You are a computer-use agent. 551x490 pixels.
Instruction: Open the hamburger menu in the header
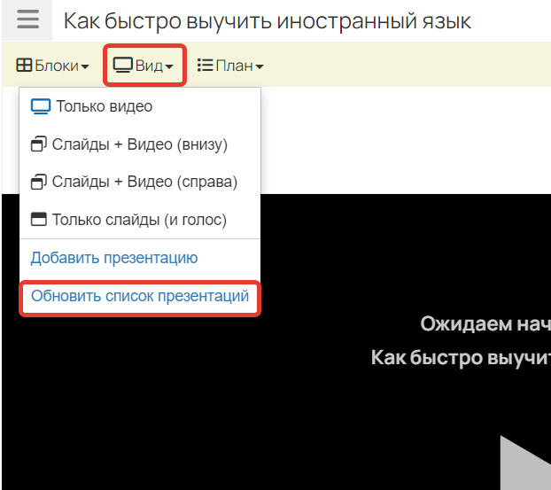click(28, 20)
